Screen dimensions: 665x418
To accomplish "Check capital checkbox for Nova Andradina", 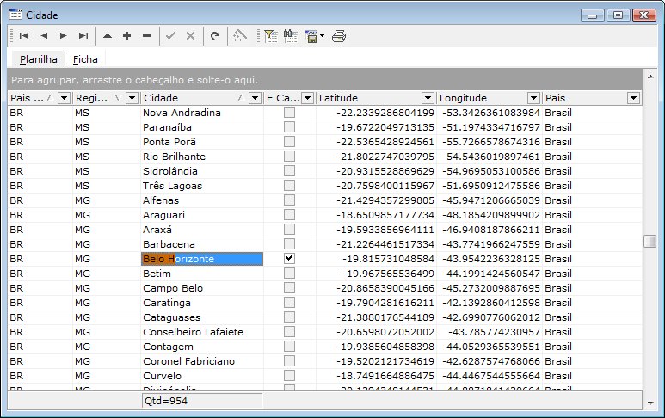I will [x=289, y=112].
